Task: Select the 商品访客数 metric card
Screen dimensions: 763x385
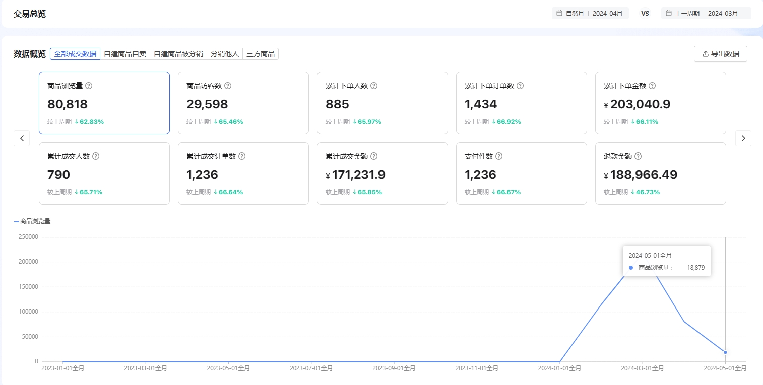Action: [x=243, y=103]
